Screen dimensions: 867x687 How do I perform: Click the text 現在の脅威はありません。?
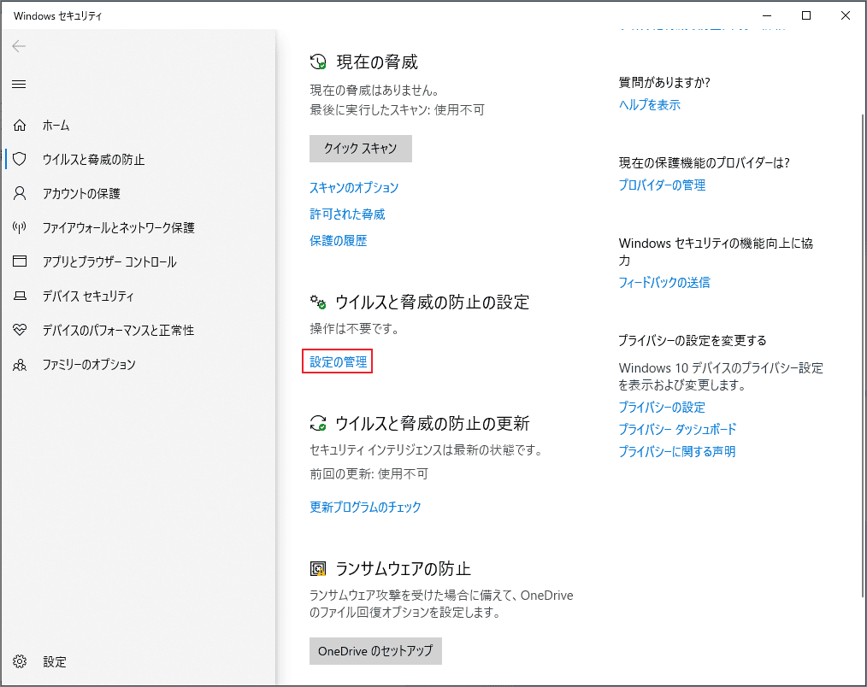coord(375,90)
